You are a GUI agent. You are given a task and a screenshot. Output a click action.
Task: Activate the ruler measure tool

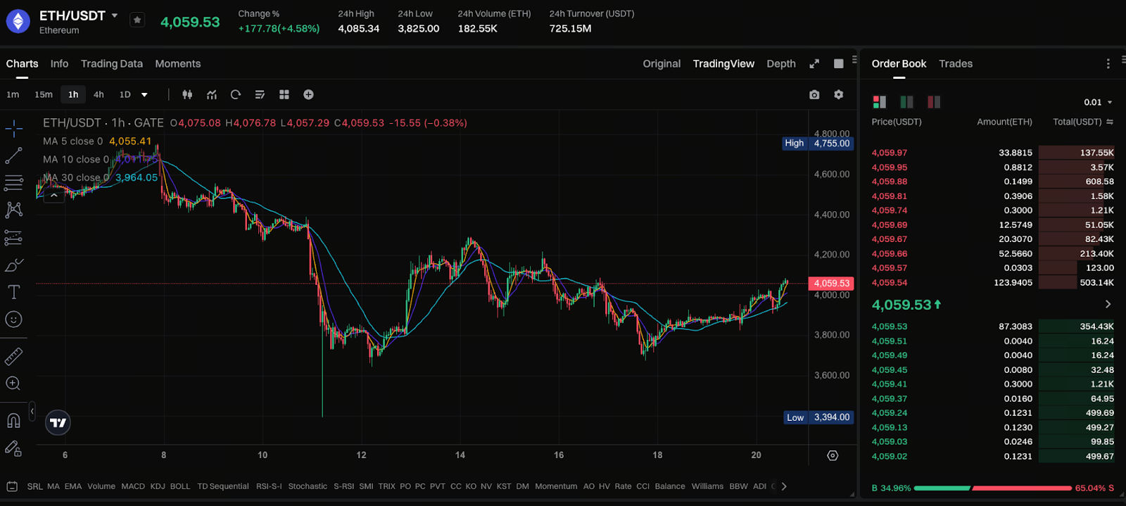click(x=13, y=356)
